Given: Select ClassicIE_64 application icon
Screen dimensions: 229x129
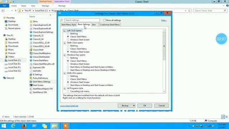Looking at the screenshot, I should tap(31, 39).
